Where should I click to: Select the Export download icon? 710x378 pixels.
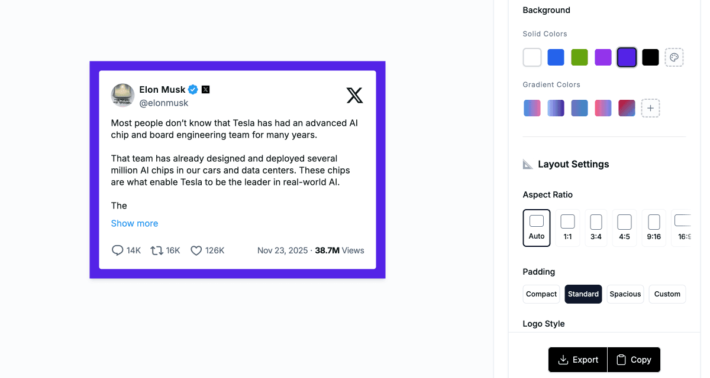click(564, 360)
